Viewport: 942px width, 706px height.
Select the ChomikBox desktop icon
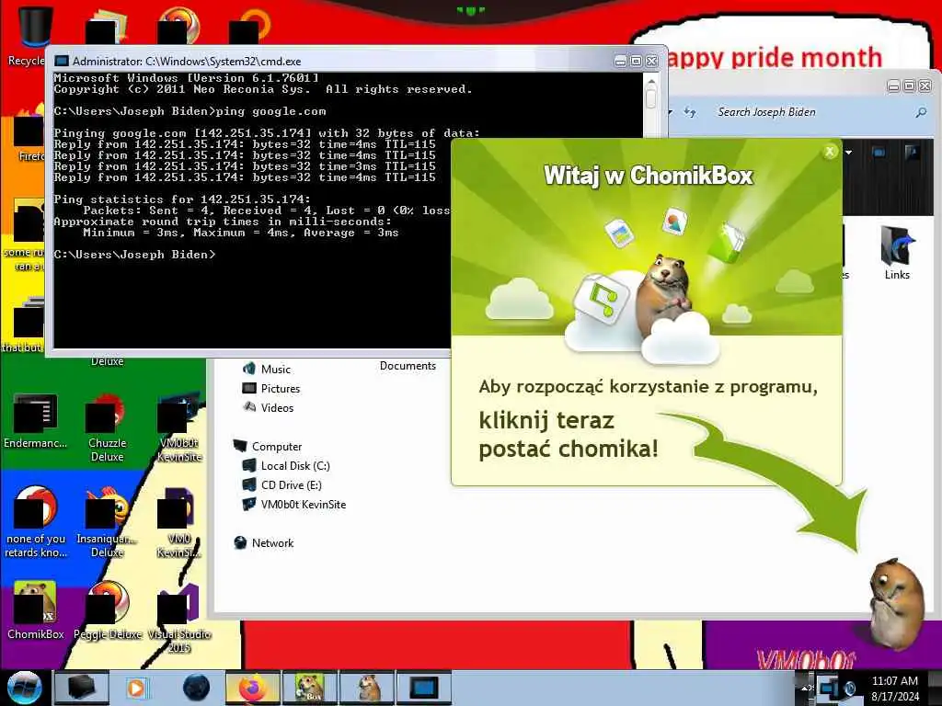tap(36, 610)
